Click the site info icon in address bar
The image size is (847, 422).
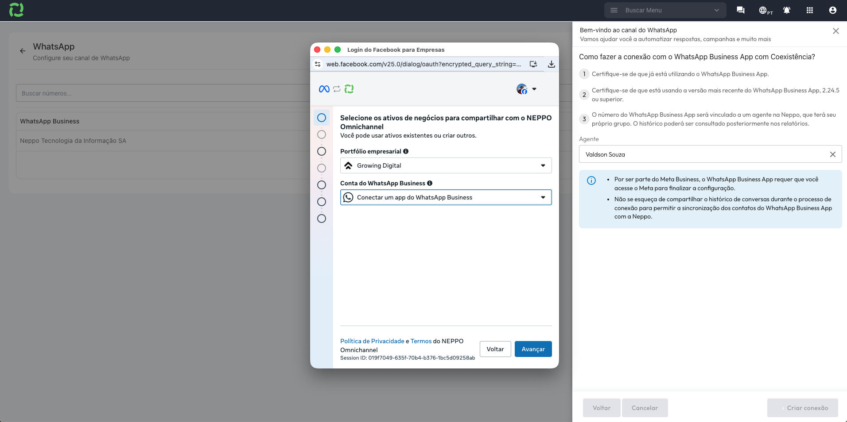click(x=318, y=64)
